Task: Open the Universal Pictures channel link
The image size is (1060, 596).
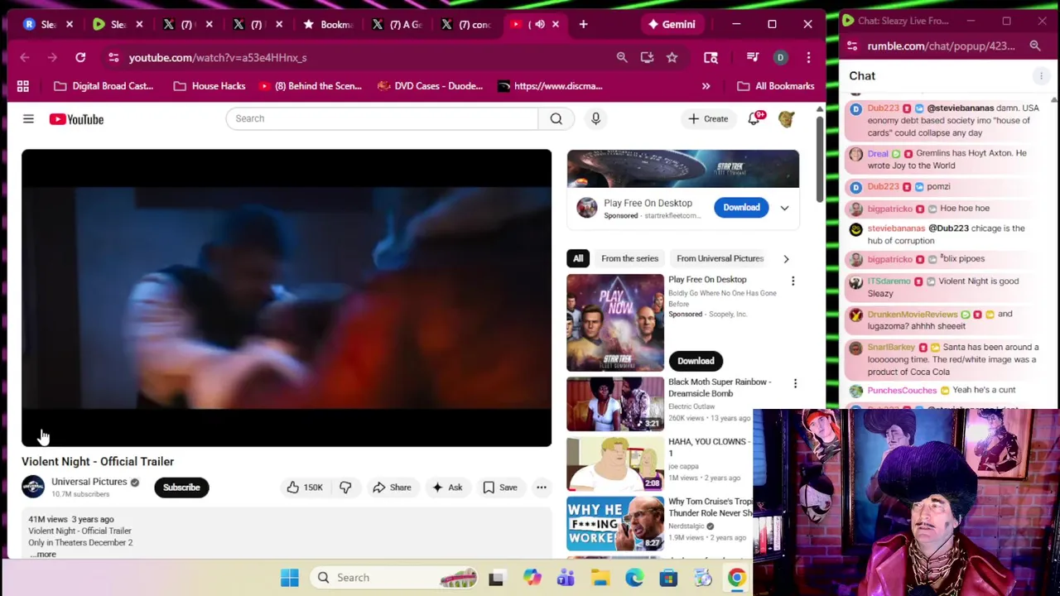Action: pyautogui.click(x=89, y=482)
